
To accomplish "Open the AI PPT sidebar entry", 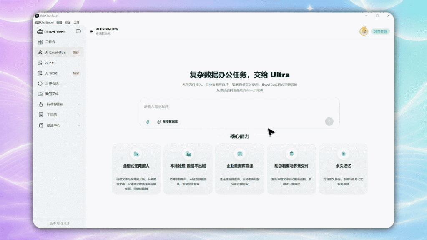I will pyautogui.click(x=59, y=62).
